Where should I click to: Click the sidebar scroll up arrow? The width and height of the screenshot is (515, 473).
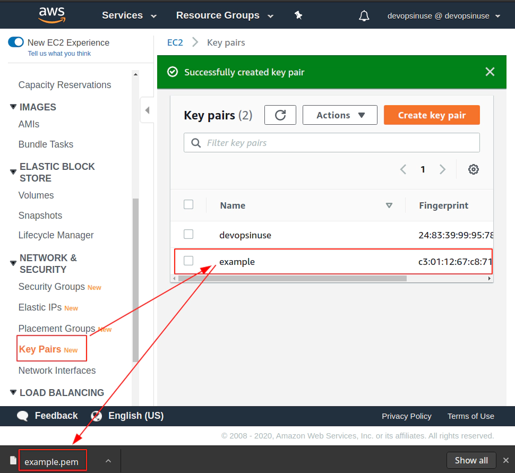tap(135, 74)
